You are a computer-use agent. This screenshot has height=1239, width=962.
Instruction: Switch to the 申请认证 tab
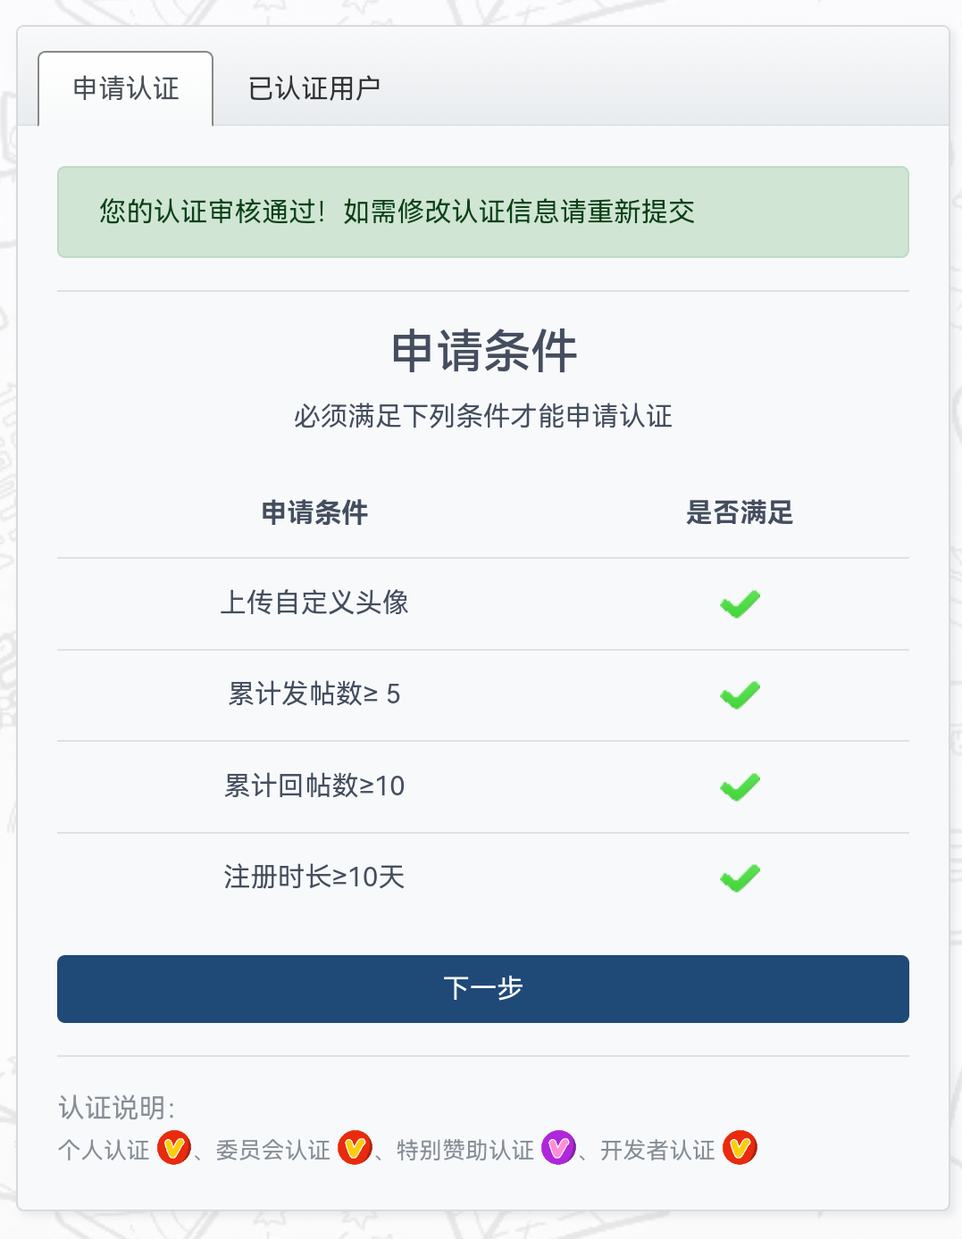click(x=126, y=88)
